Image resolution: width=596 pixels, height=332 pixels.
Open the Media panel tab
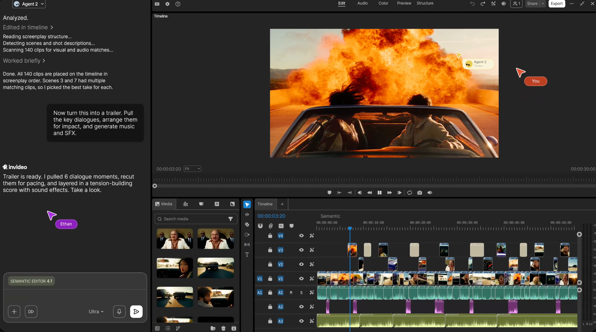(x=164, y=204)
